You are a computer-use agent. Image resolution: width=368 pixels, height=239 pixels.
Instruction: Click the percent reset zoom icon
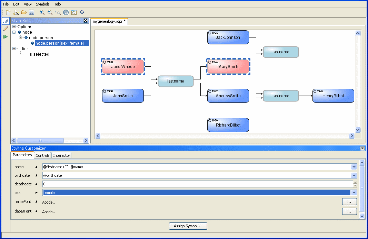[66, 12]
